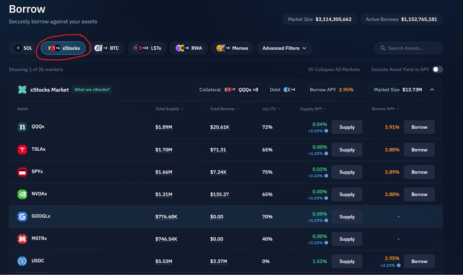Select the Memes filter tab
Screen dimensions: 463x275
tap(232, 48)
